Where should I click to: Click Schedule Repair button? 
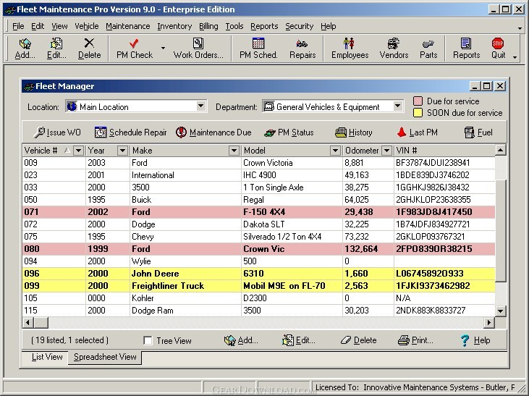[130, 132]
